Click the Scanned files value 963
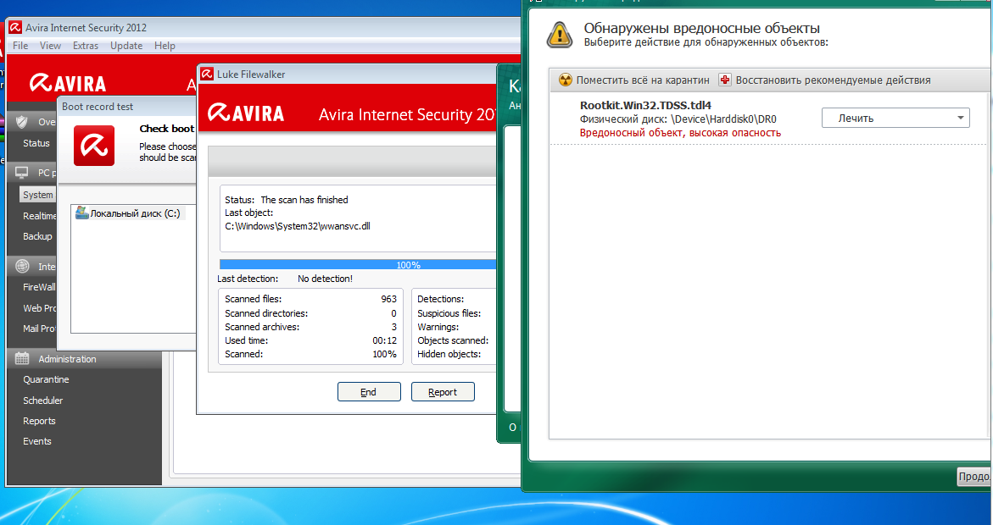The width and height of the screenshot is (993, 525). coord(389,299)
